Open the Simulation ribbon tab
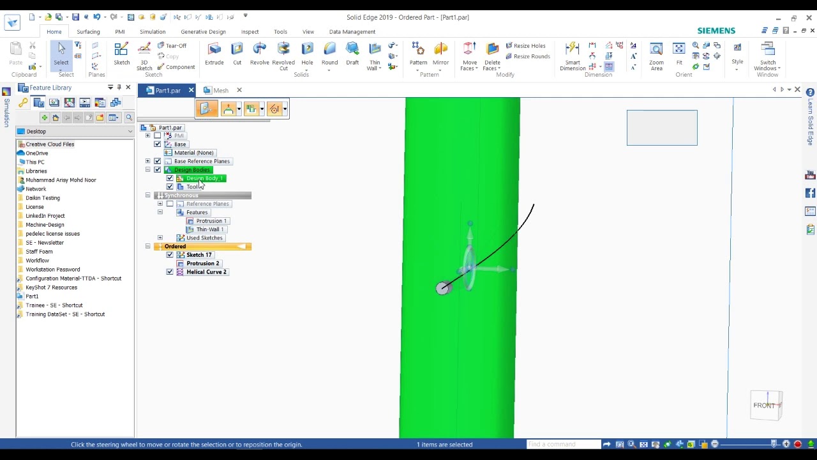The image size is (817, 460). [153, 32]
